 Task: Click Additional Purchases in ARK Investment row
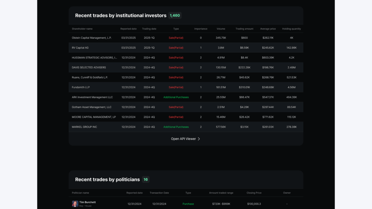(x=176, y=97)
